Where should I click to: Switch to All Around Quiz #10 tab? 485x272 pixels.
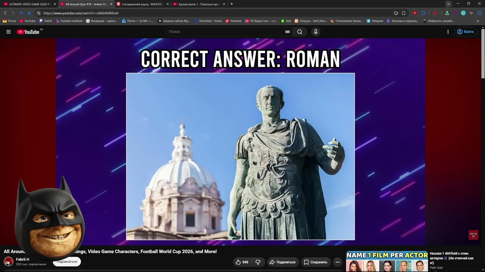click(x=86, y=4)
